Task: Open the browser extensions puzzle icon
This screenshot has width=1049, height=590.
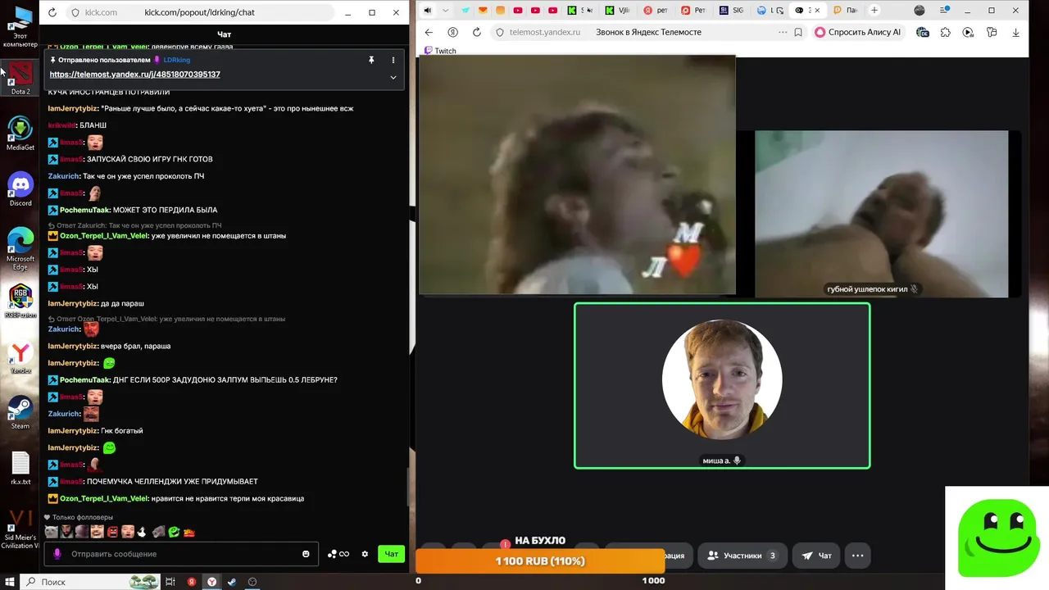Action: coord(946,32)
